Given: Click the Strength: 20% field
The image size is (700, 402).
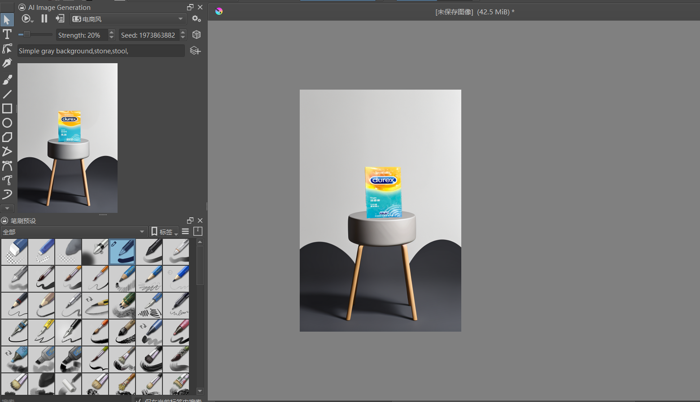Looking at the screenshot, I should pos(82,35).
